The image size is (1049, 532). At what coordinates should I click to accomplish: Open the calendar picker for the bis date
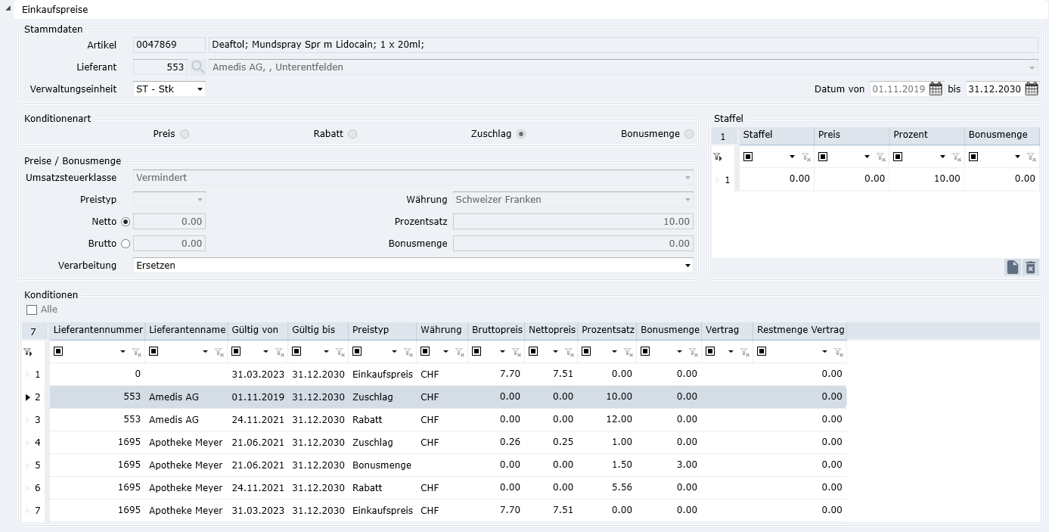click(1032, 89)
